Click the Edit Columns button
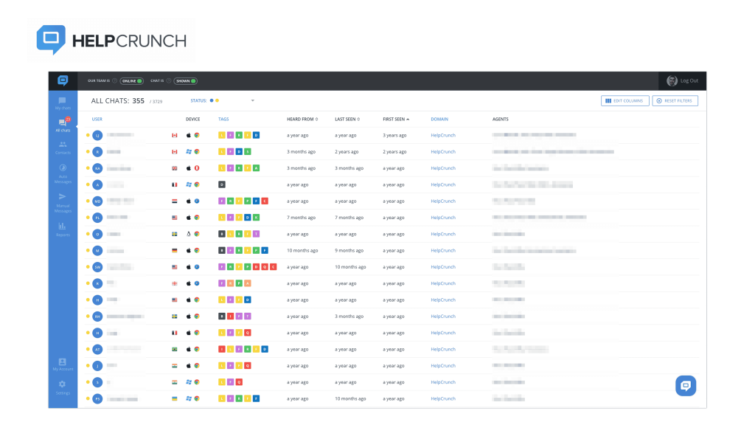 tap(624, 101)
